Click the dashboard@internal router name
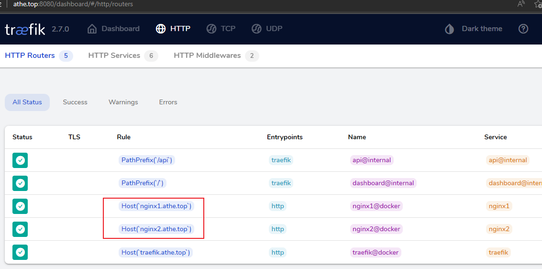Screen dimensions: 542x269 (x=383, y=183)
